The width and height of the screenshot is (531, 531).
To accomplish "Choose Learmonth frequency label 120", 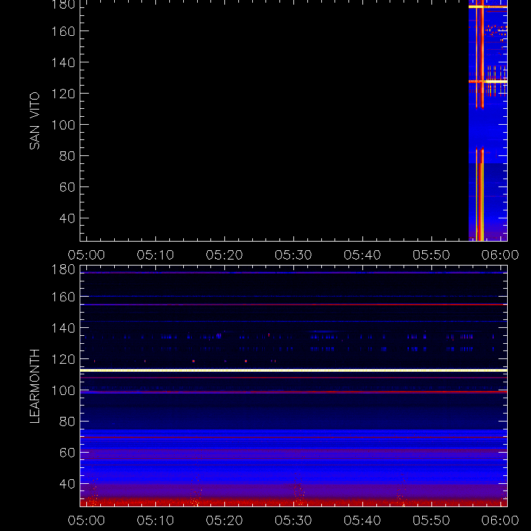I will (x=63, y=359).
